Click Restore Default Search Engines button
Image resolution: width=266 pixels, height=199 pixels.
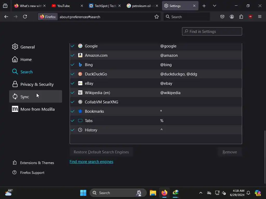[x=101, y=152]
